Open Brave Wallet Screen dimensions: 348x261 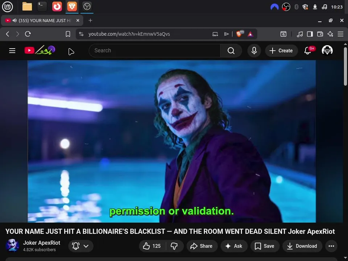[x=320, y=34]
